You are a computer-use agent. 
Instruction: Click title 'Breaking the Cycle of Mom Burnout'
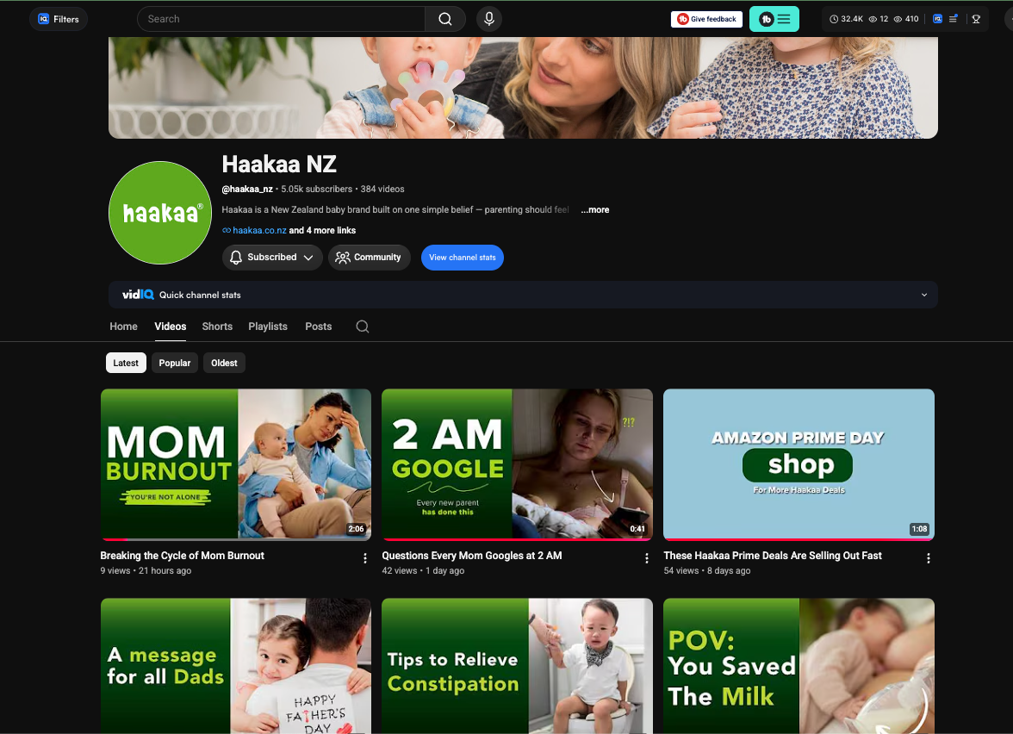[x=183, y=556]
